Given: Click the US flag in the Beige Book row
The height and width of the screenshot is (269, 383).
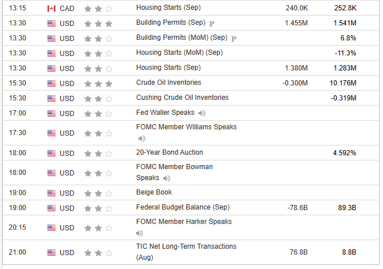Looking at the screenshot, I should 51,193.
